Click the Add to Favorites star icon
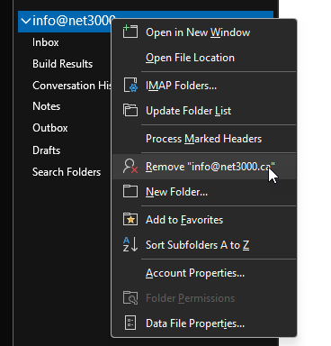331x346 pixels. [x=130, y=219]
